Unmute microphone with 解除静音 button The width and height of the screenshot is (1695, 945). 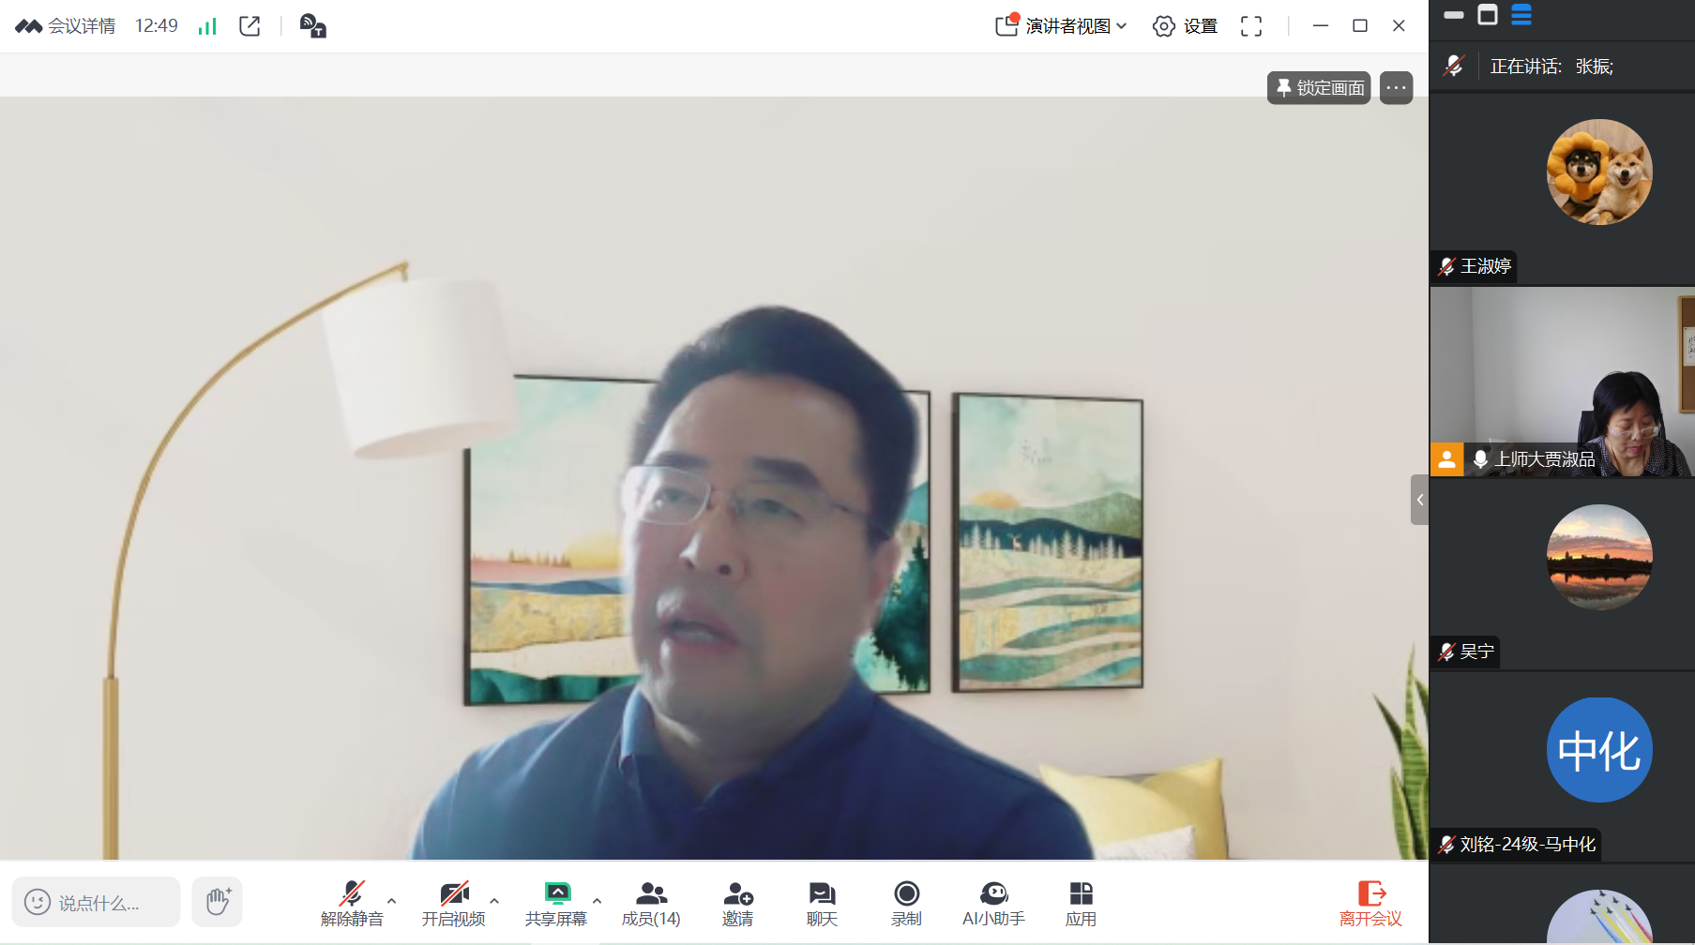coord(352,903)
